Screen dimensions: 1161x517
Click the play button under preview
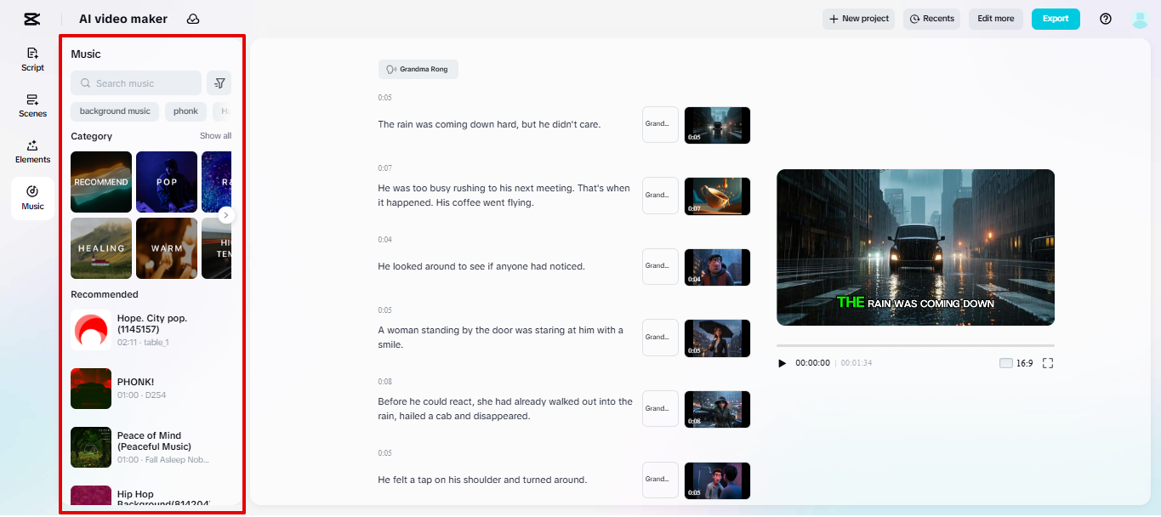point(782,363)
